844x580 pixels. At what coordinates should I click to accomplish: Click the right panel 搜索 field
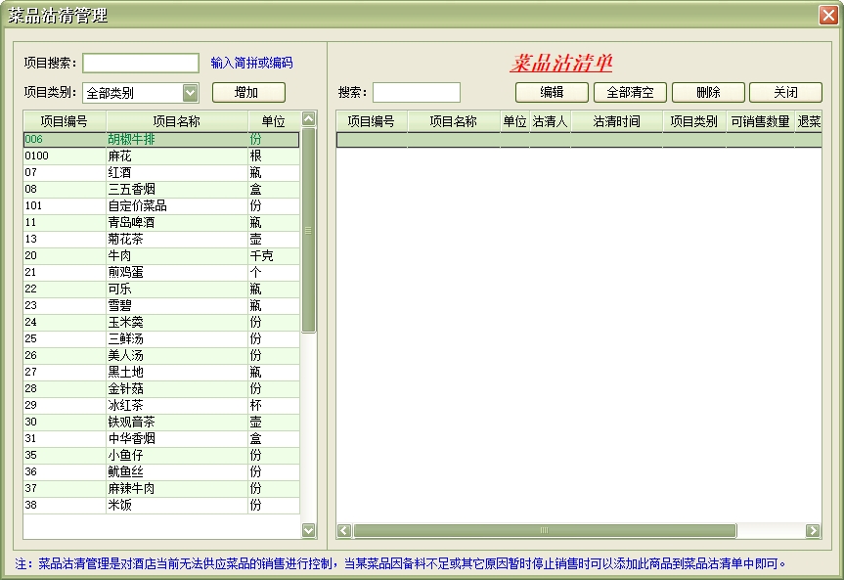click(x=416, y=92)
